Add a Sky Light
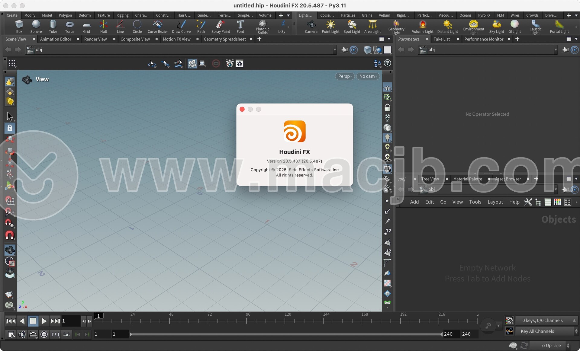 (x=497, y=27)
